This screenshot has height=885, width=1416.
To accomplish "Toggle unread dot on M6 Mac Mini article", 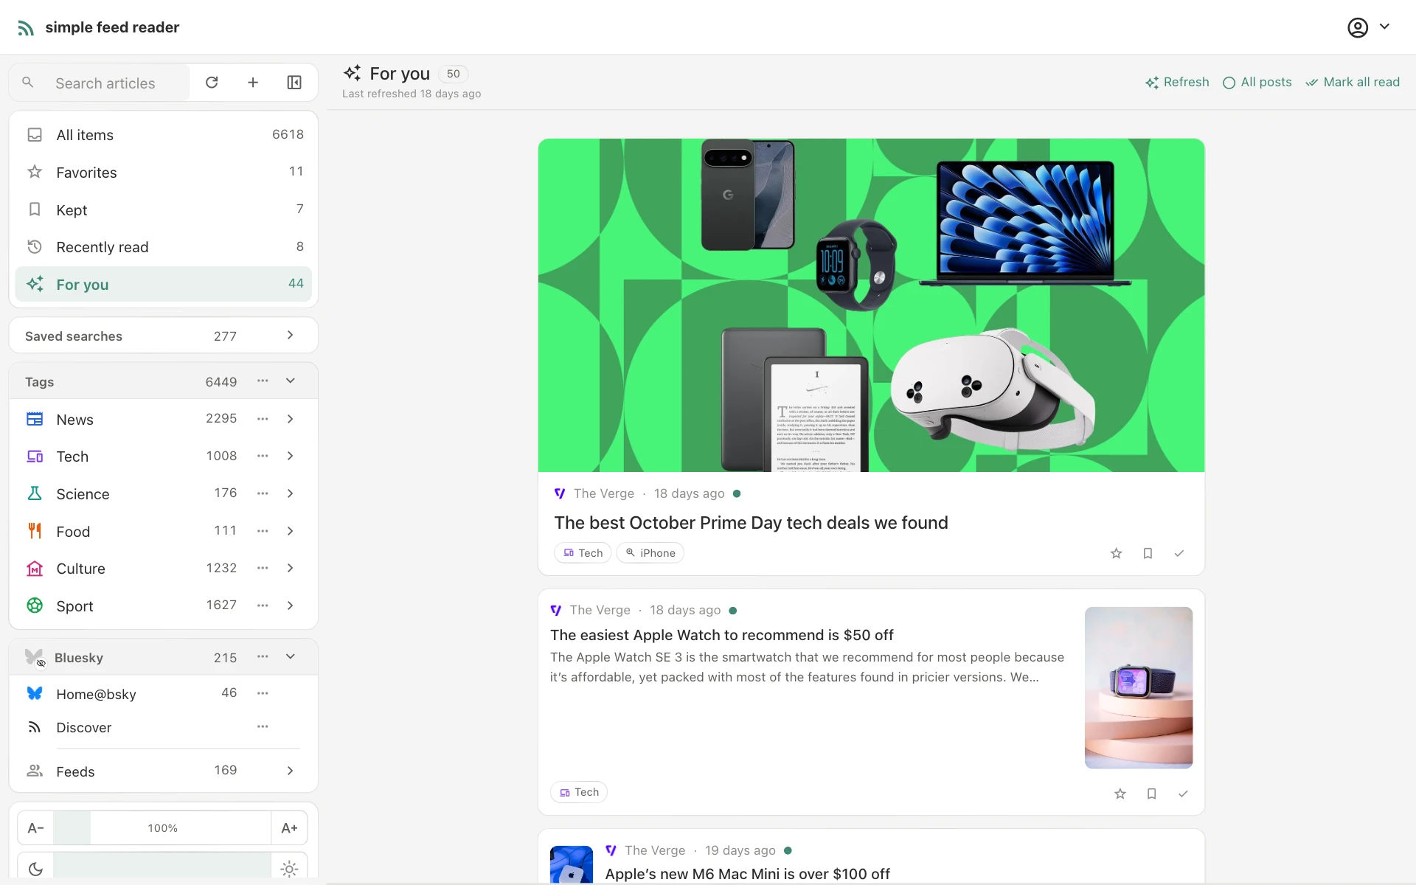I will coord(788,850).
